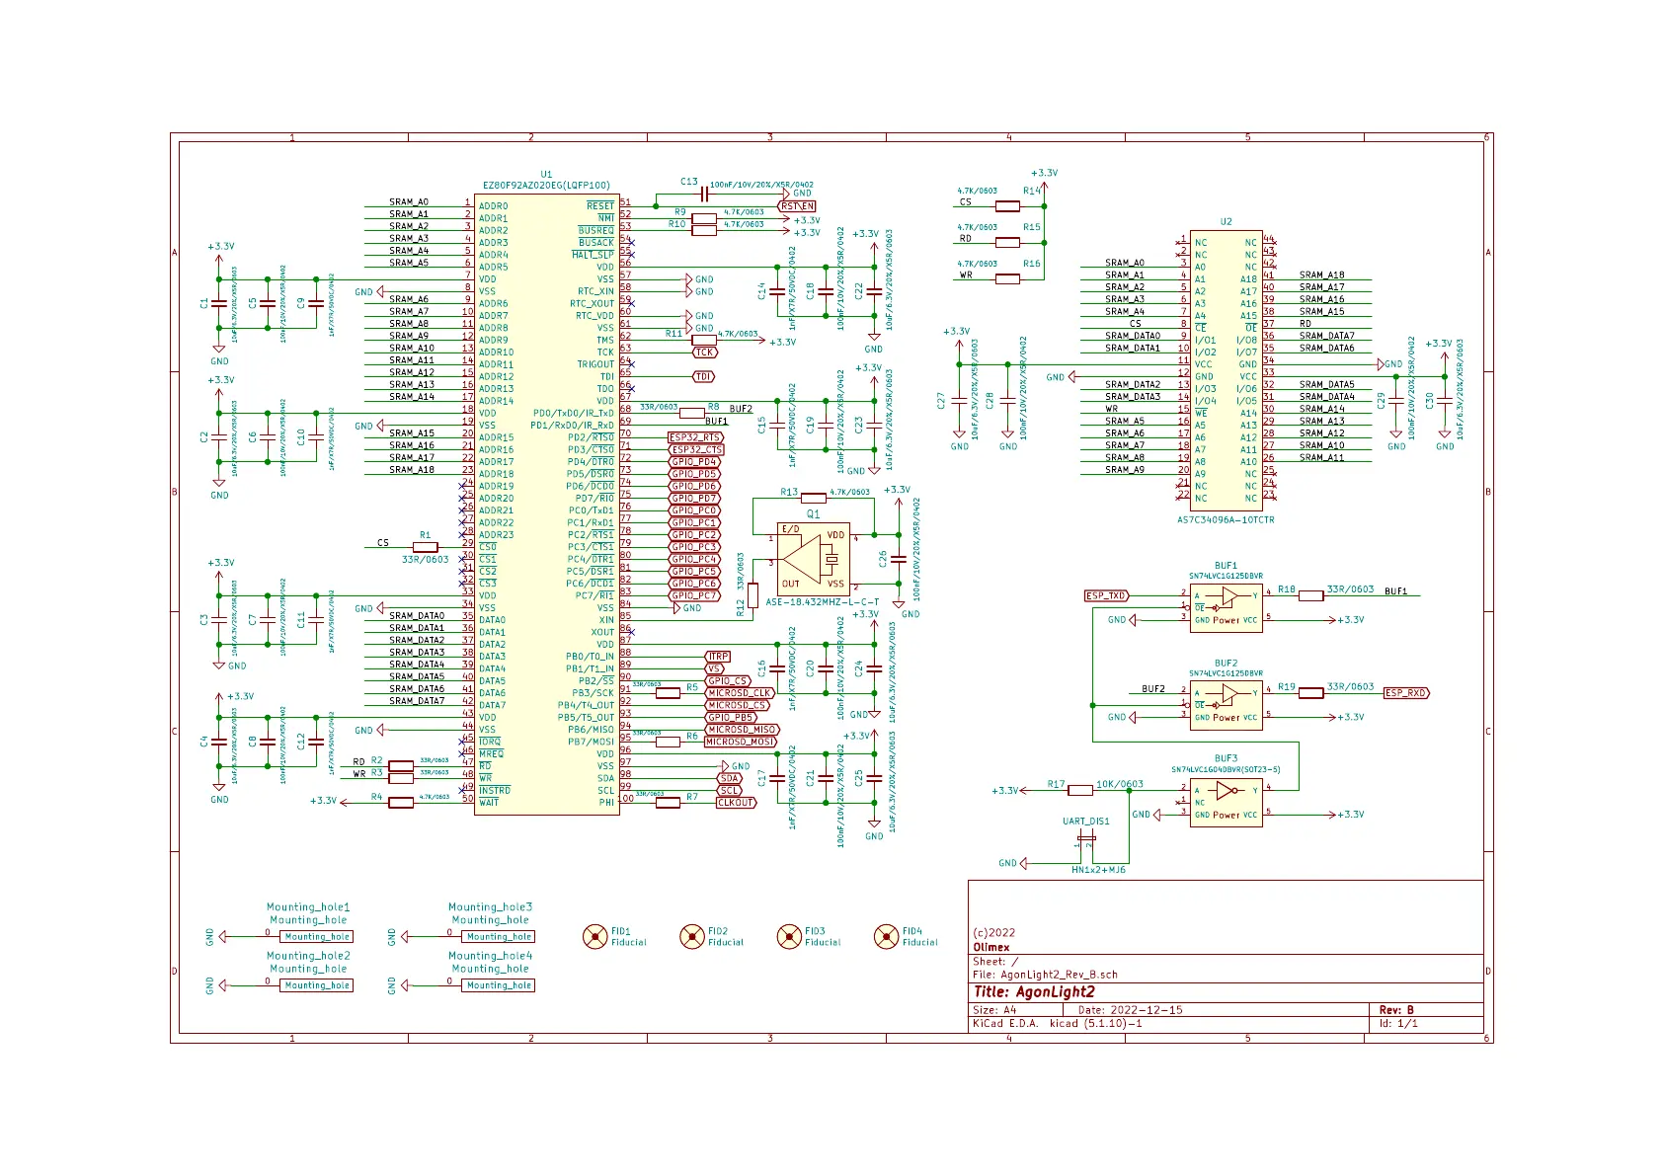The height and width of the screenshot is (1176, 1663).
Task: Select the 'HN1x2+MJ6' jumper value text
Action: (x=1098, y=870)
